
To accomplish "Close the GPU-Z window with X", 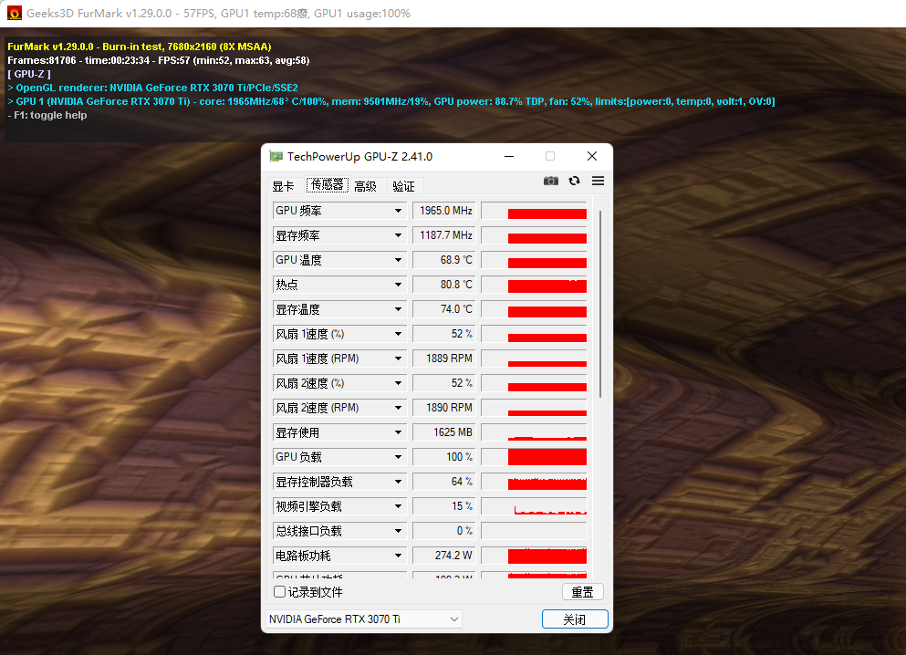I will [591, 157].
